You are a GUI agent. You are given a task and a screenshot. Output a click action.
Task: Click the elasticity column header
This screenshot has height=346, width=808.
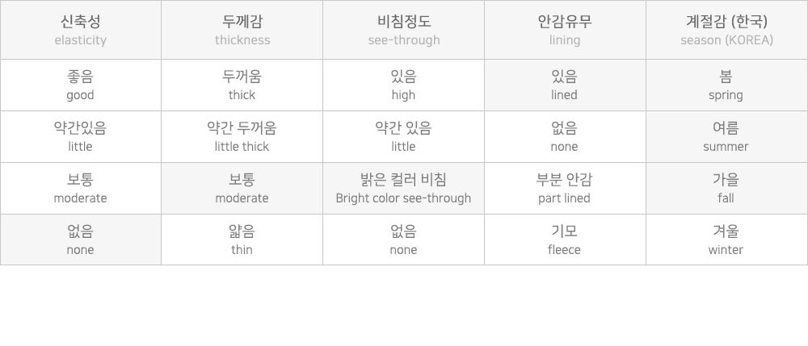tap(80, 30)
